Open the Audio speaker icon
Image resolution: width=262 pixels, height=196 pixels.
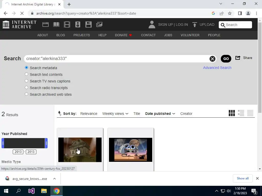point(78,24)
